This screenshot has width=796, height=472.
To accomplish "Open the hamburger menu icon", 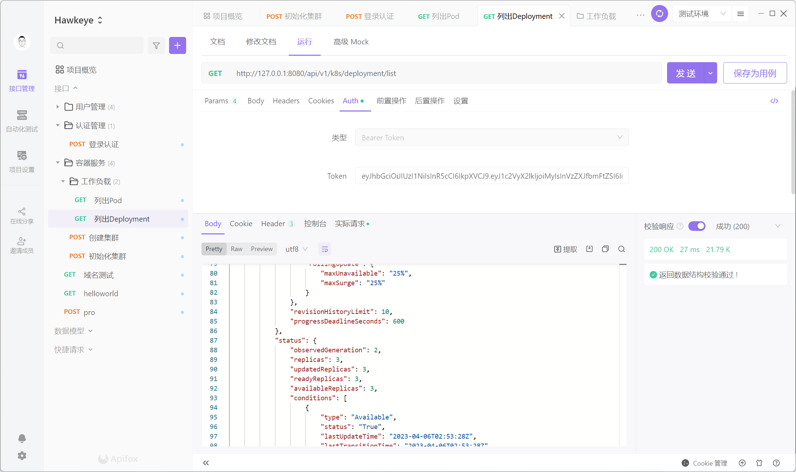I will pyautogui.click(x=741, y=14).
